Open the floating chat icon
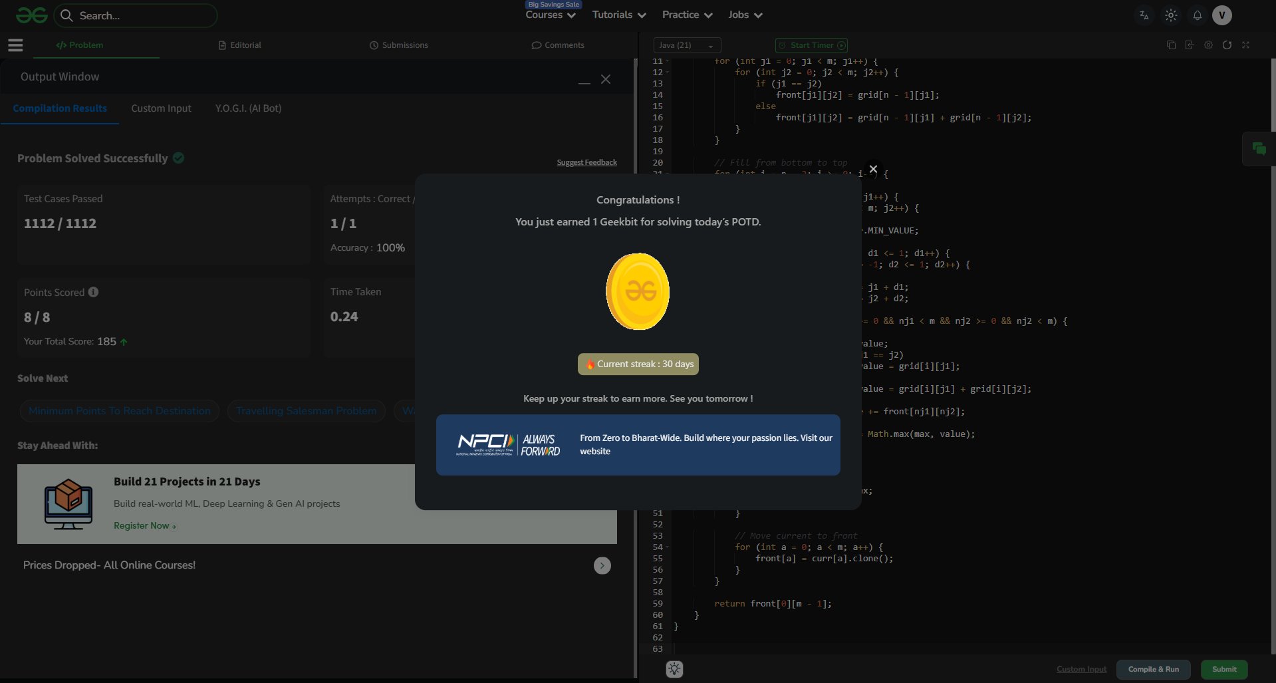The image size is (1276, 683). point(1259,149)
